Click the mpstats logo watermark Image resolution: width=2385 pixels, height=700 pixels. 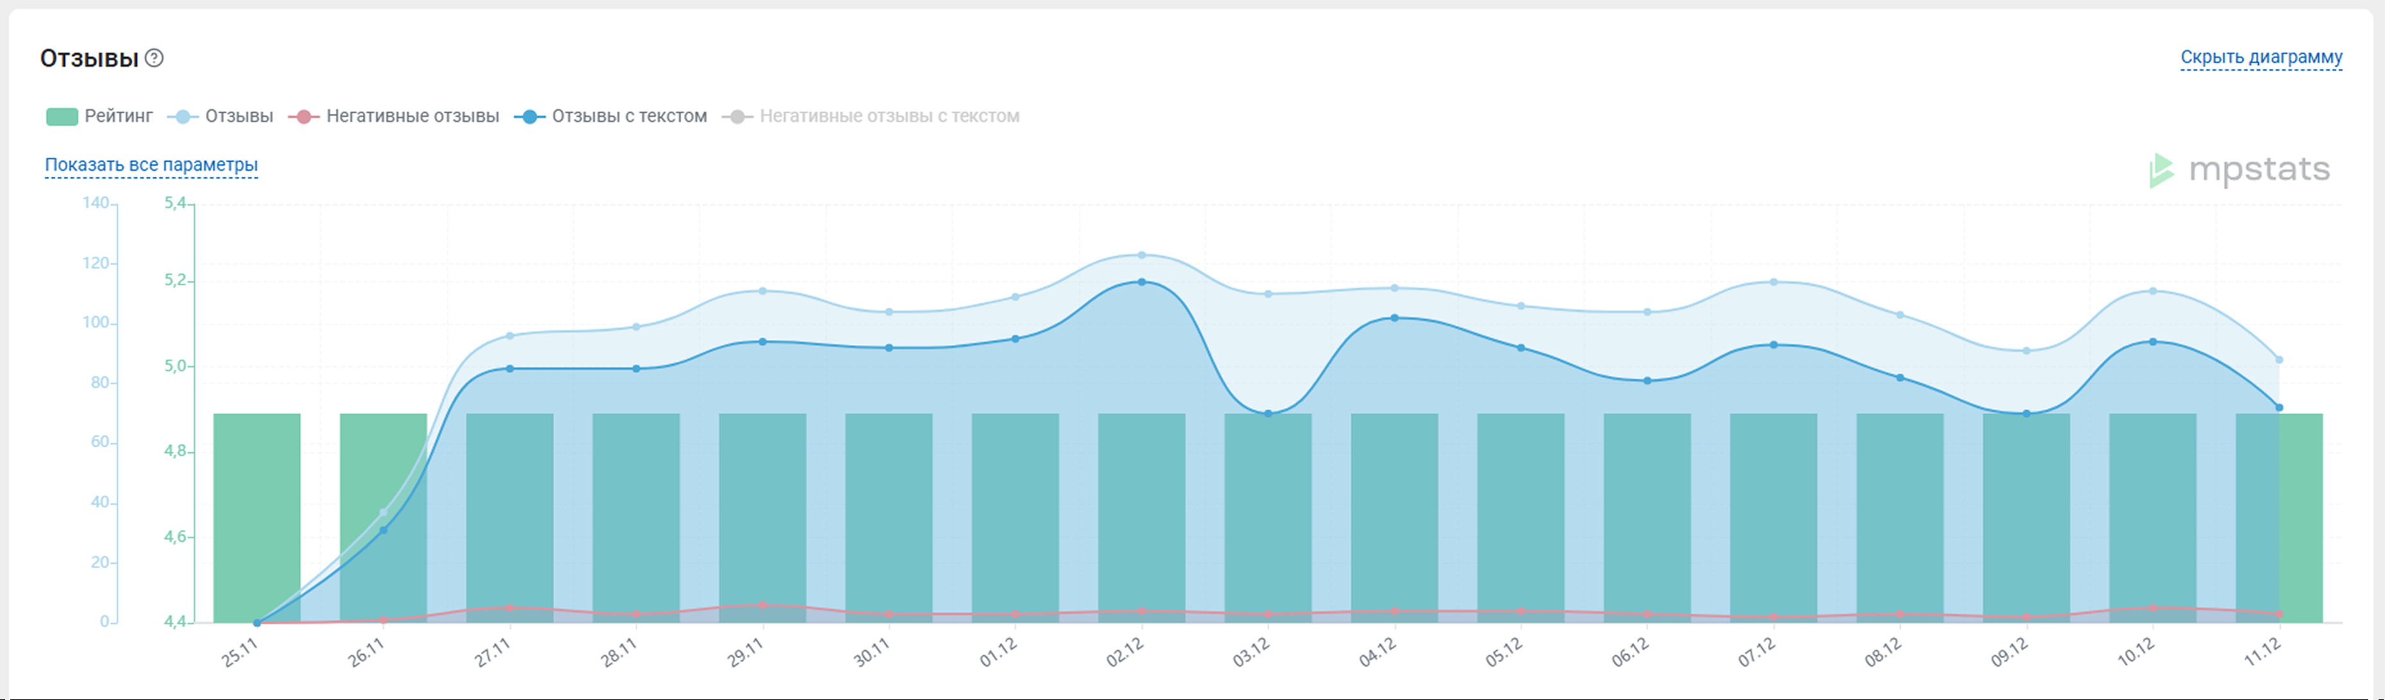point(2239,170)
